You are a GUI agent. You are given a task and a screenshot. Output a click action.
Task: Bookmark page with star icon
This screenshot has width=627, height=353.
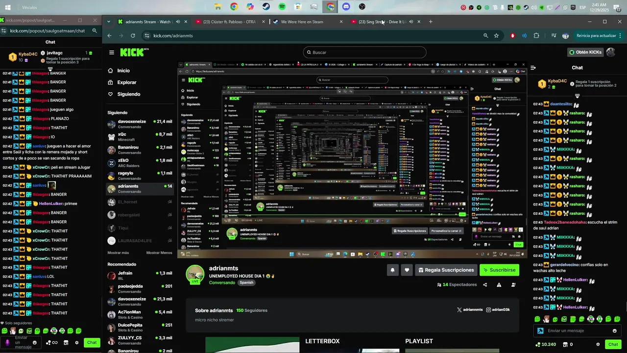tap(496, 35)
